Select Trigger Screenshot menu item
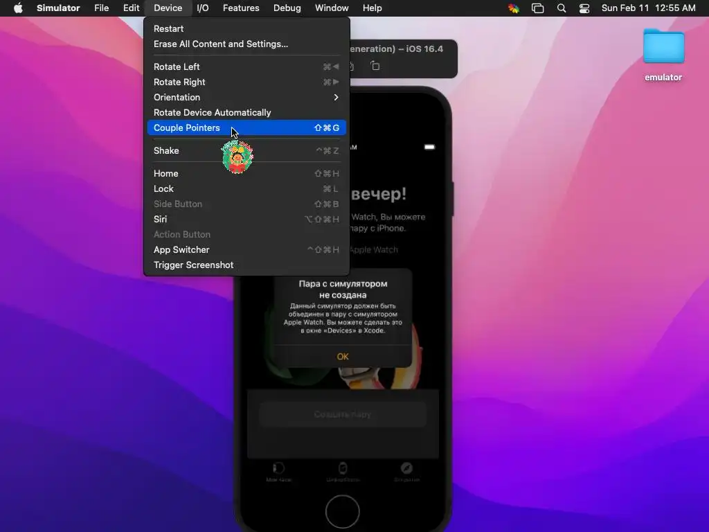The image size is (709, 532). coord(246,265)
